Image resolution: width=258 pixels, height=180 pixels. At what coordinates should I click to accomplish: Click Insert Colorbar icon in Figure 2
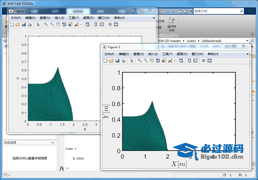(x=189, y=60)
